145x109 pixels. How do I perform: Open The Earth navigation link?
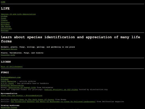click(x=6, y=26)
